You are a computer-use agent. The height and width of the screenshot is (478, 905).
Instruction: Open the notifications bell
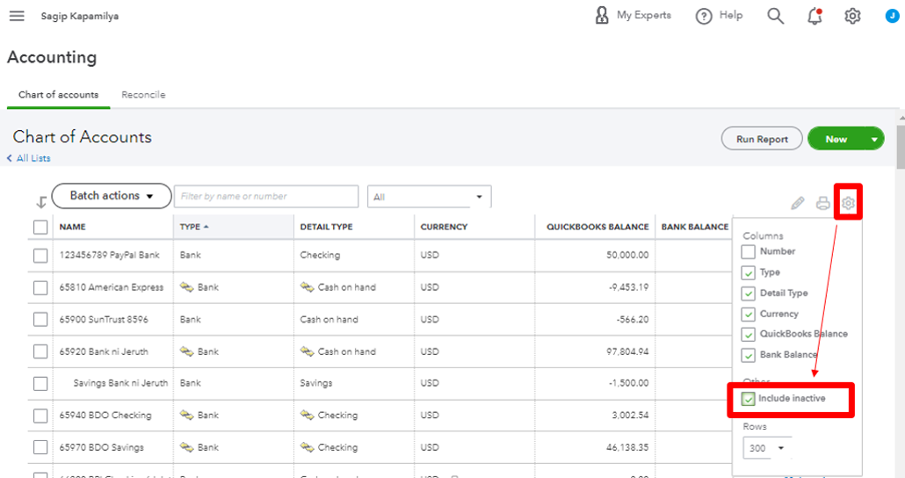tap(814, 16)
